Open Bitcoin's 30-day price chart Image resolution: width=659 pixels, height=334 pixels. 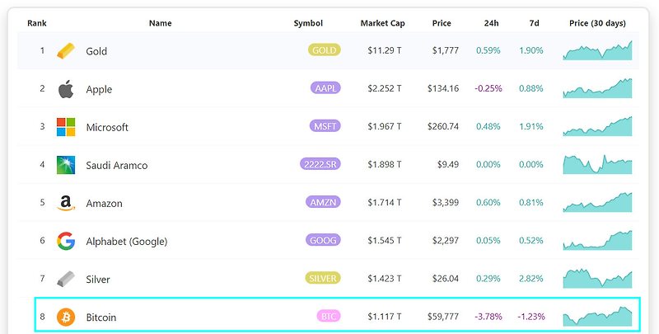point(597,317)
